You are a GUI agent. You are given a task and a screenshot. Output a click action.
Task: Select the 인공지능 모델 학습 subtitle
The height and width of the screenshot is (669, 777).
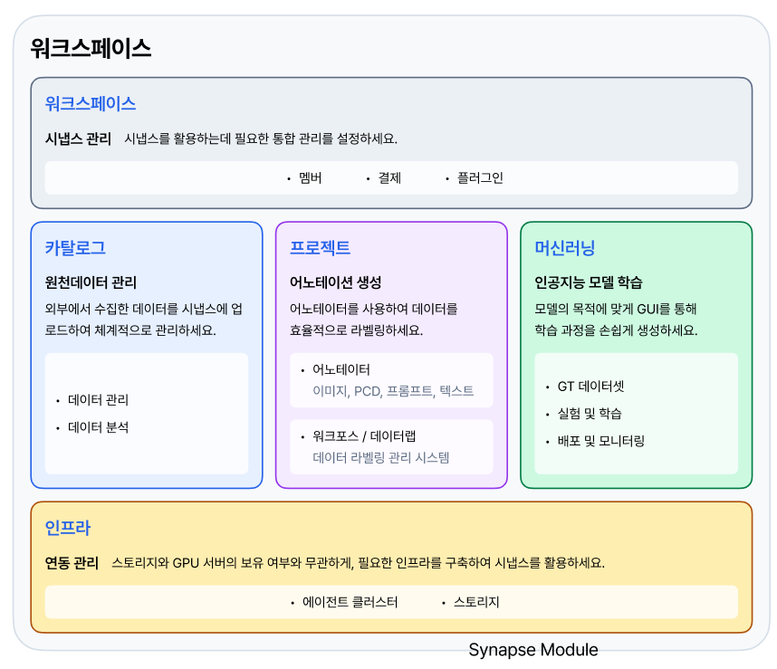(589, 282)
